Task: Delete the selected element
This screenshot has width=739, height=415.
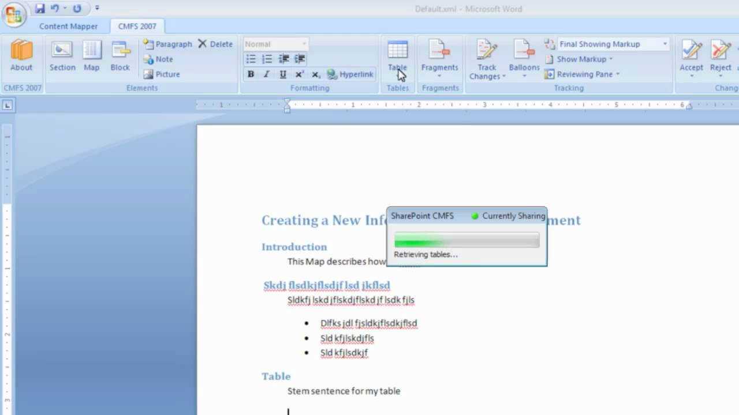Action: click(x=215, y=44)
